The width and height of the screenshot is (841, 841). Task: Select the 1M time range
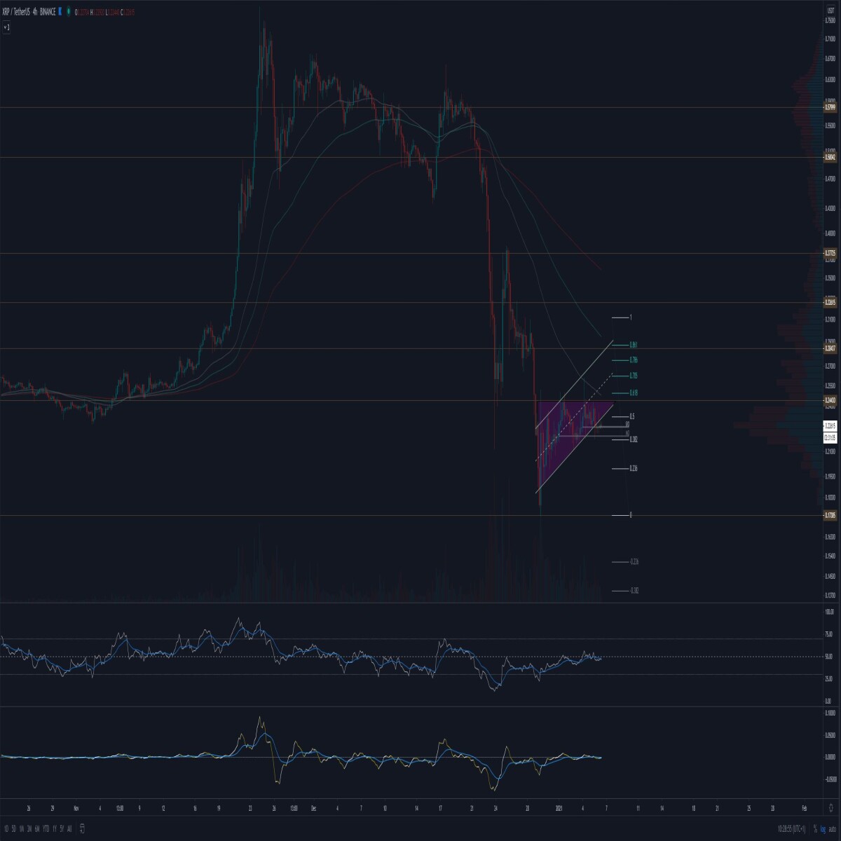pos(22,829)
